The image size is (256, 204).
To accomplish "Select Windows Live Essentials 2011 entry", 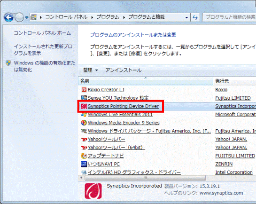I will click(120, 115).
